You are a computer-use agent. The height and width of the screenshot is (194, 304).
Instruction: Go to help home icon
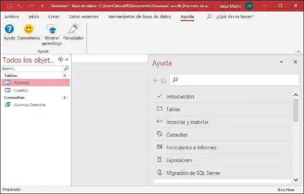(x=163, y=80)
